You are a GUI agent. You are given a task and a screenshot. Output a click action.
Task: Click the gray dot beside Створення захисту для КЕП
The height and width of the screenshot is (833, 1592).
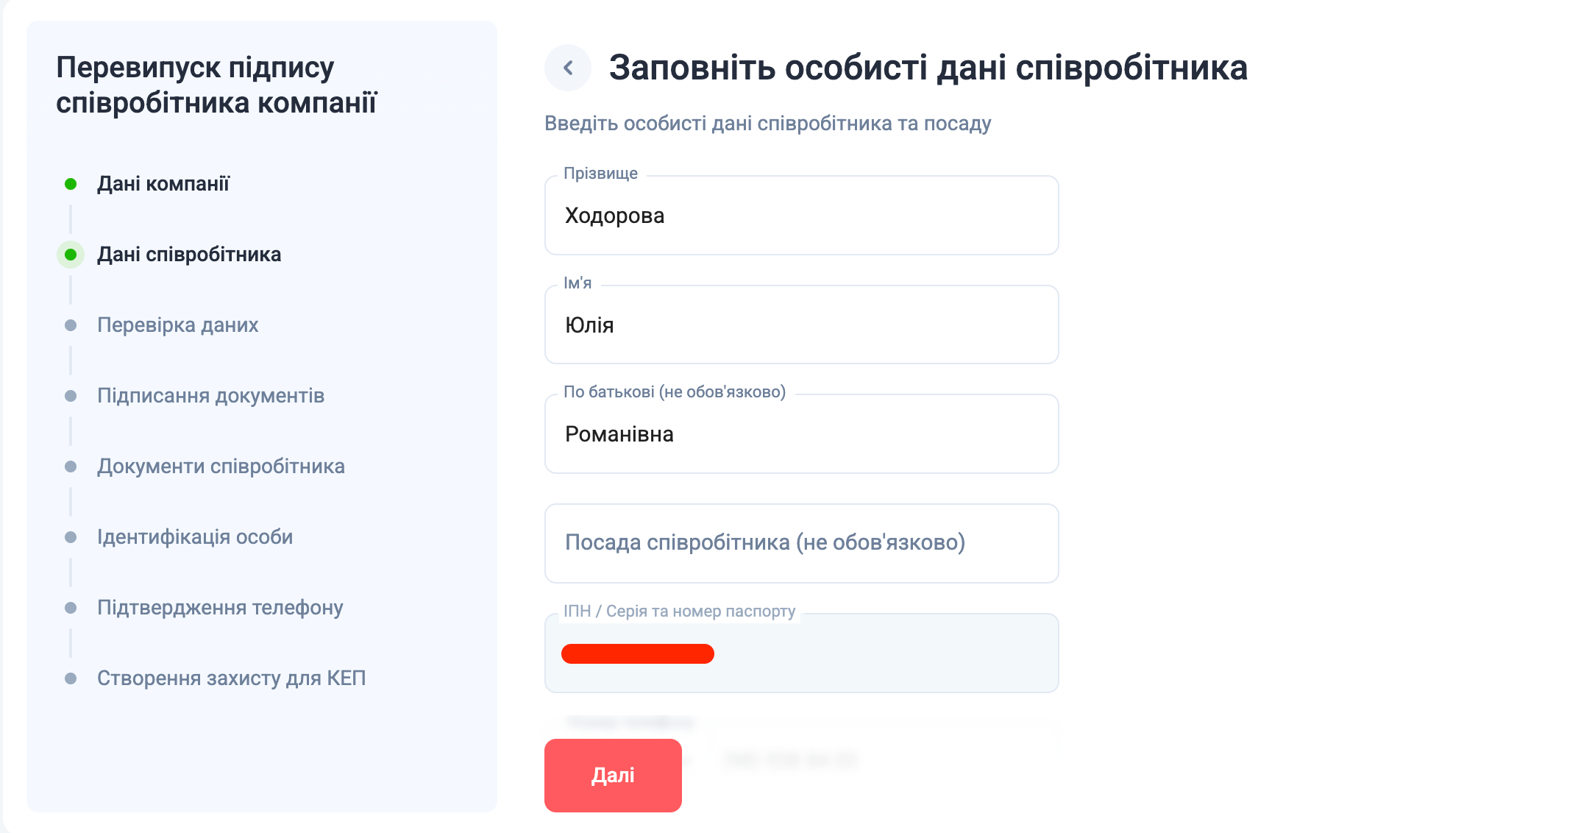[71, 678]
